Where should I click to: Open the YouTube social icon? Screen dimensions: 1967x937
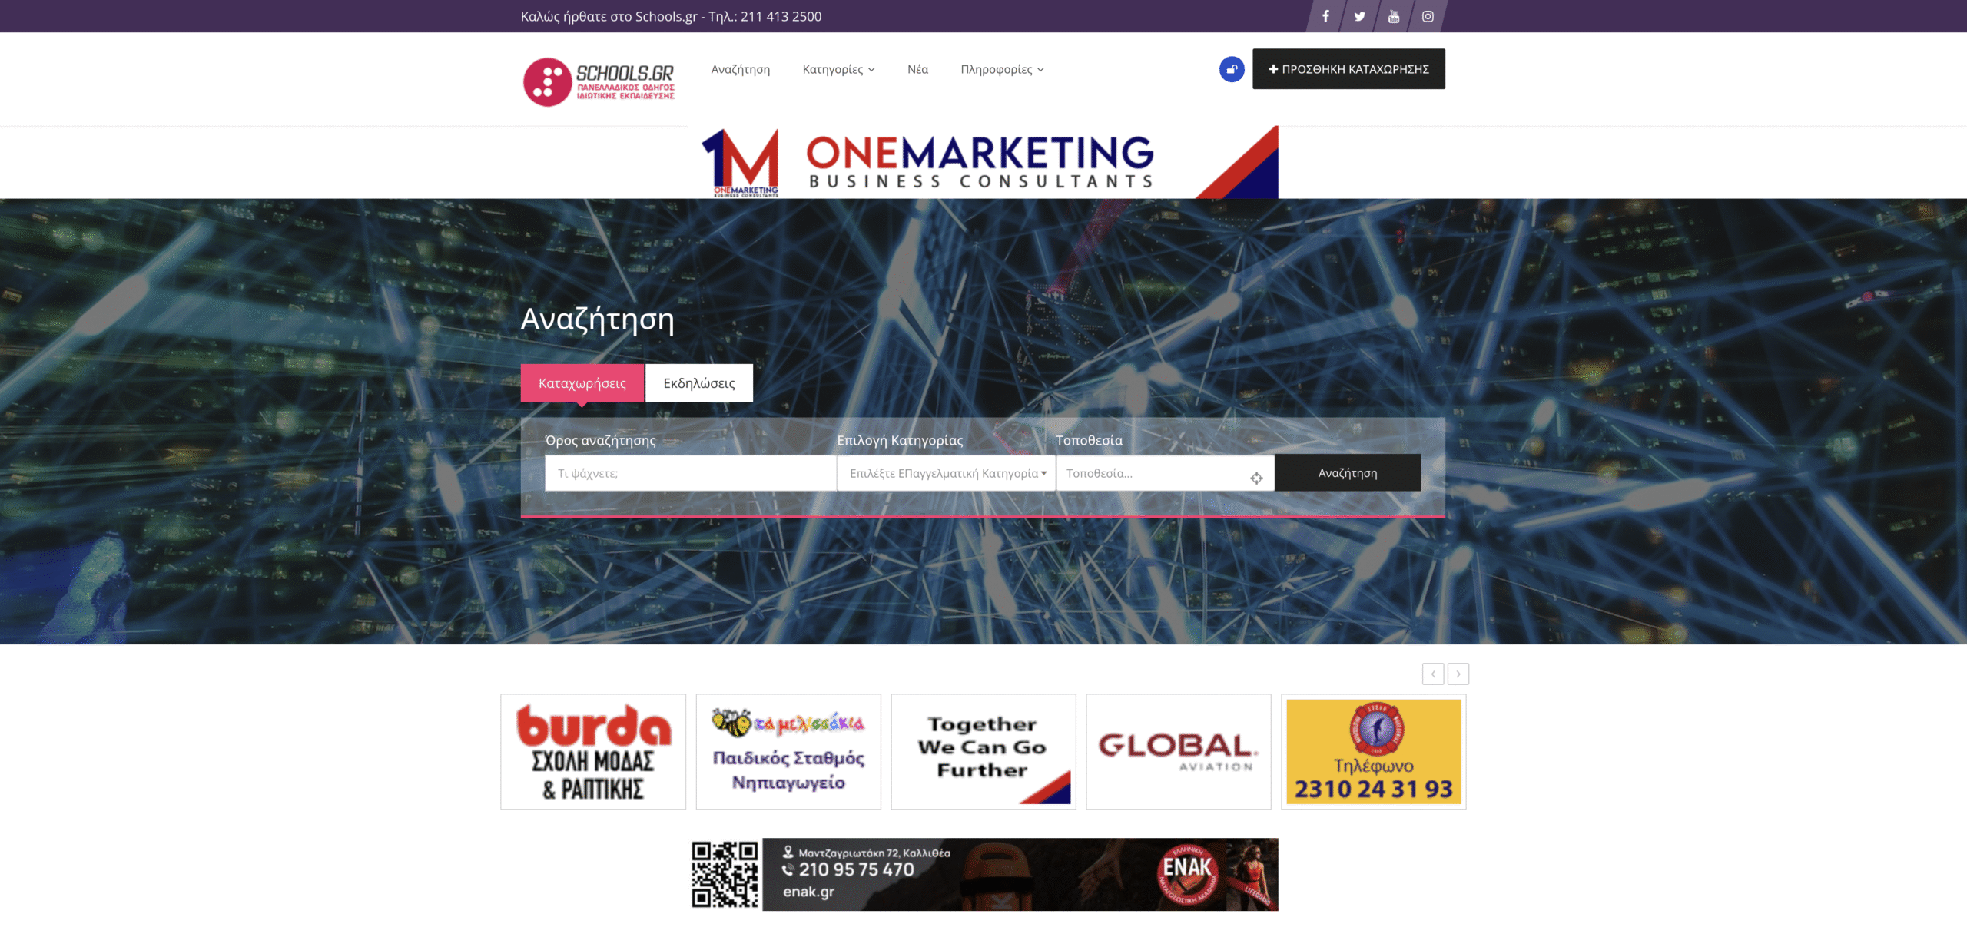coord(1393,16)
